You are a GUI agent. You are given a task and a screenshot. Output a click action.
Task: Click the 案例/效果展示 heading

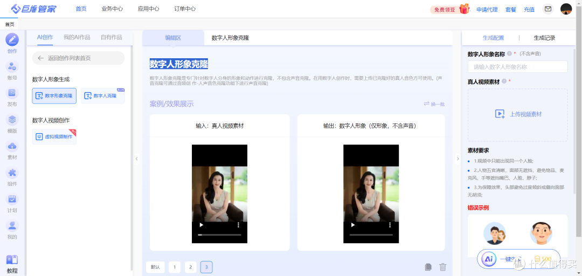(x=171, y=104)
